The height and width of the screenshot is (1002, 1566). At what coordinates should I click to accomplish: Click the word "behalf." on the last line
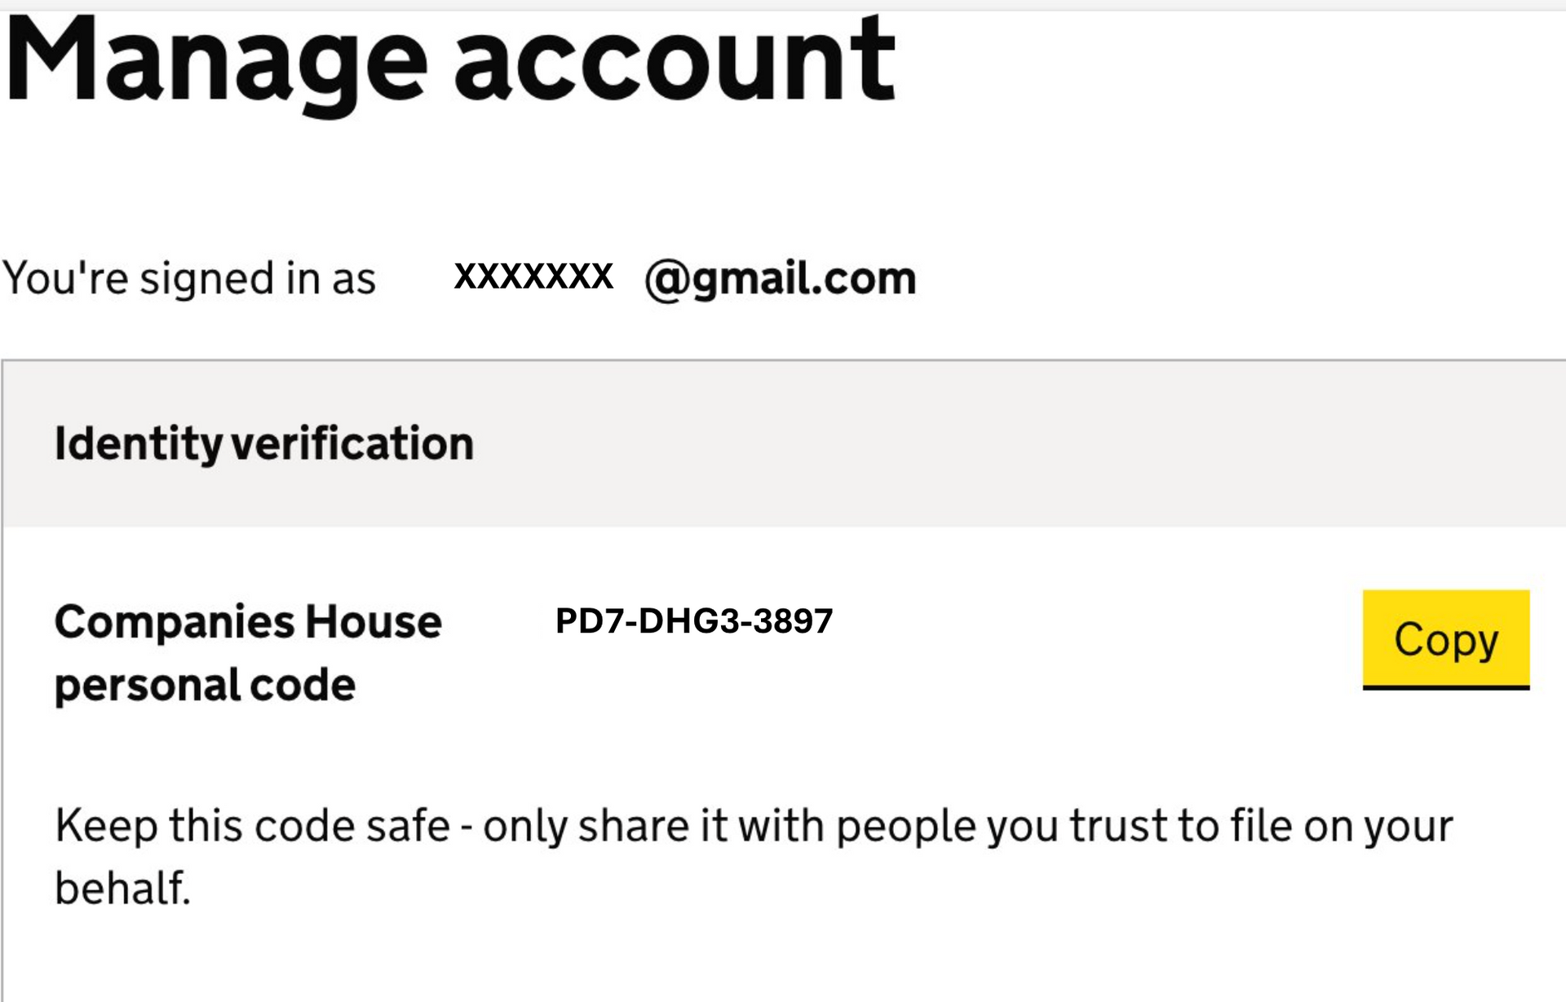point(122,889)
